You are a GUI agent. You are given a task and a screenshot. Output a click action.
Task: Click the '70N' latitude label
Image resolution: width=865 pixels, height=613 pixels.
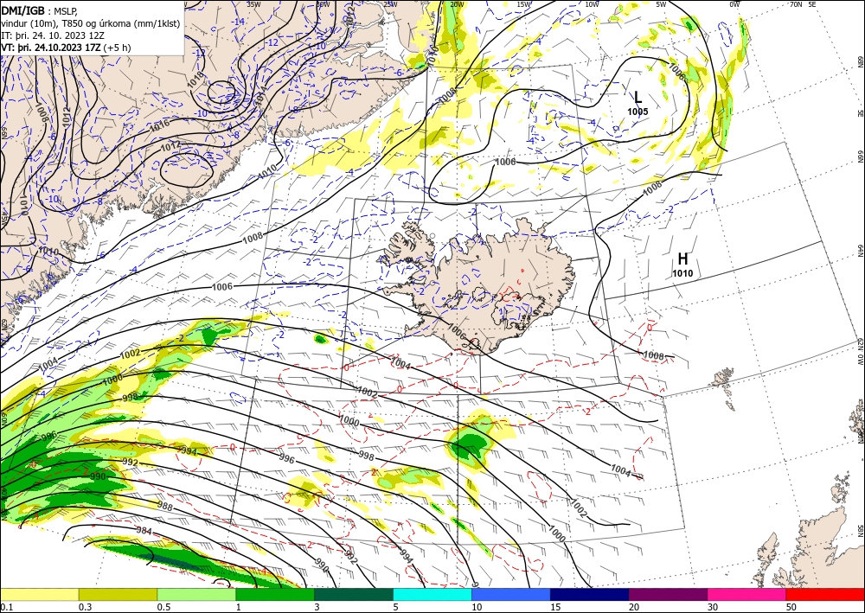click(796, 3)
